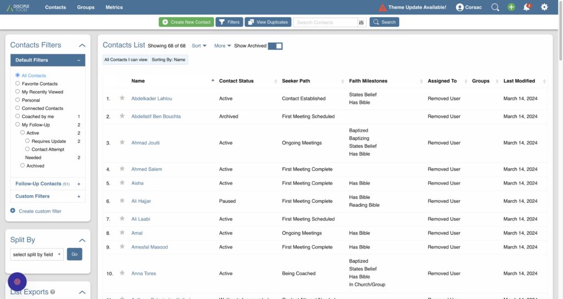Image resolution: width=563 pixels, height=299 pixels.
Task: Click the green plus add-new icon
Action: coord(511,7)
